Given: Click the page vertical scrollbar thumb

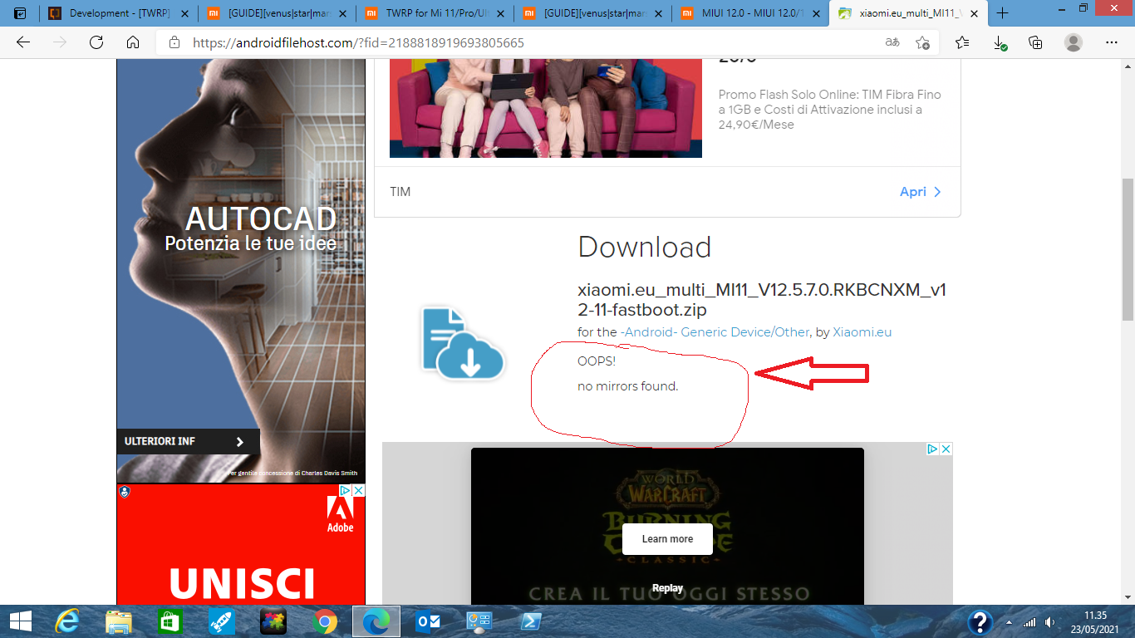Looking at the screenshot, I should (x=1128, y=249).
